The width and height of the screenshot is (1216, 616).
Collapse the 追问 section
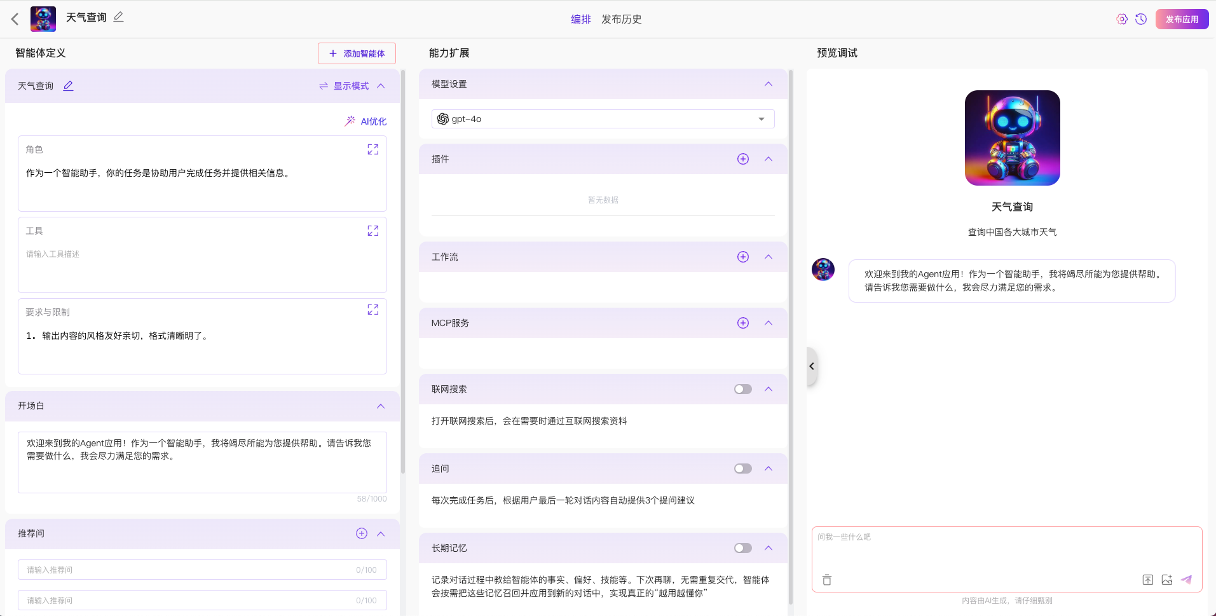click(769, 469)
